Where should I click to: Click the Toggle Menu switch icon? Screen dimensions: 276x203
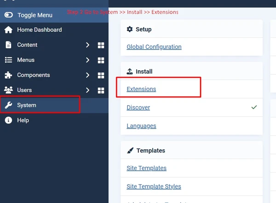click(8, 15)
